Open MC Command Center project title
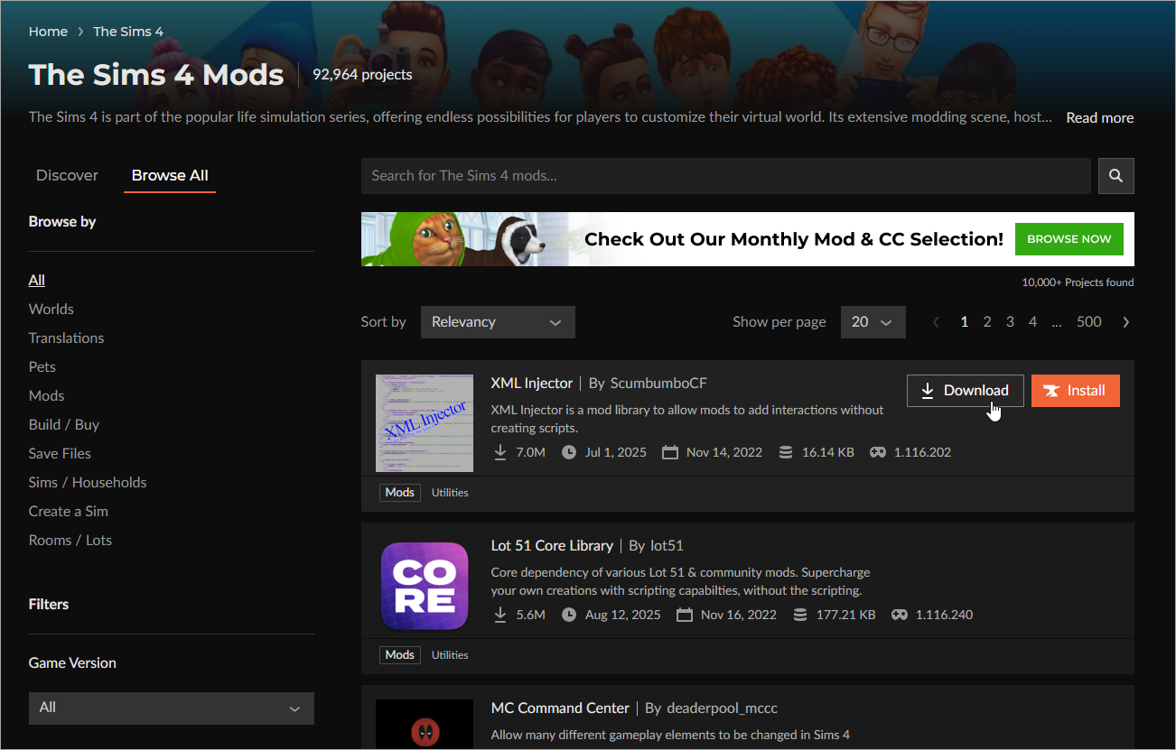Screen dimensions: 1176x750 pos(560,708)
